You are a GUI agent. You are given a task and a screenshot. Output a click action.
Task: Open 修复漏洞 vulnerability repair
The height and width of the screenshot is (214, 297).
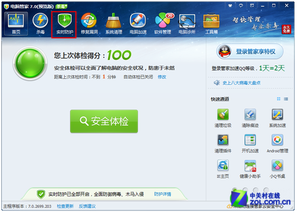pyautogui.click(x=89, y=24)
